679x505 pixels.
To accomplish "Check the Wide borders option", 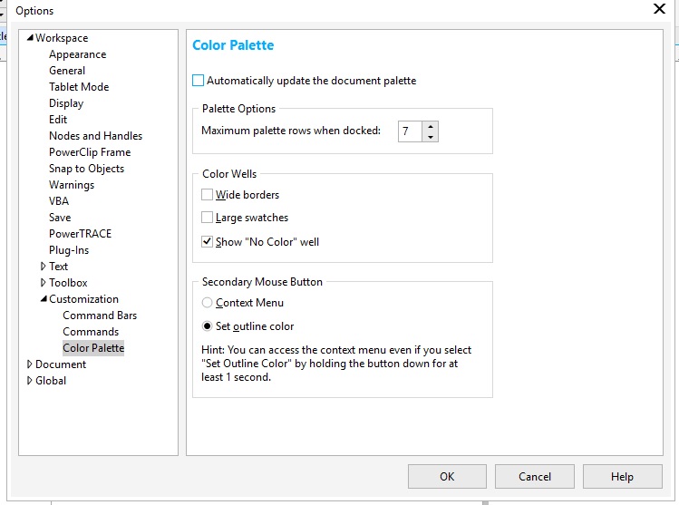I will (208, 195).
